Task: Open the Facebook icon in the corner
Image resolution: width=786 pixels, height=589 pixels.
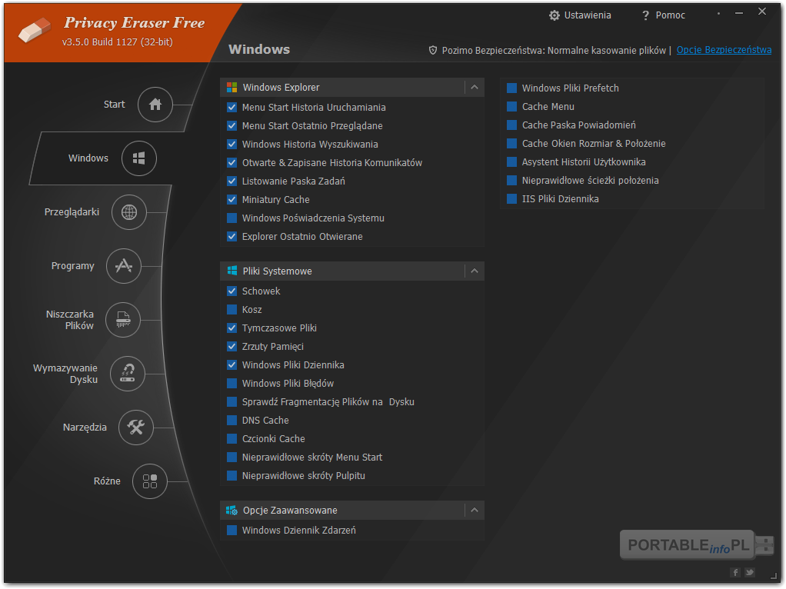Action: (x=735, y=572)
